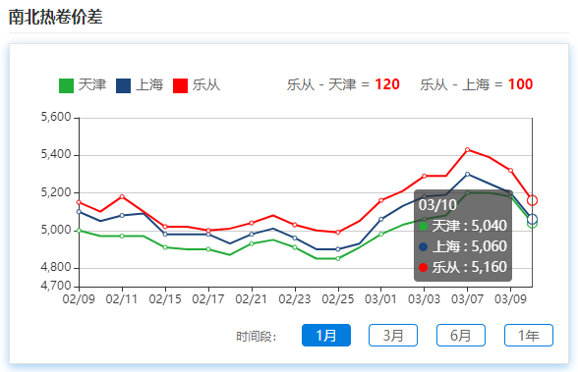Image resolution: width=578 pixels, height=372 pixels.
Task: Click the 02/17 x-axis label
Action: point(208,299)
